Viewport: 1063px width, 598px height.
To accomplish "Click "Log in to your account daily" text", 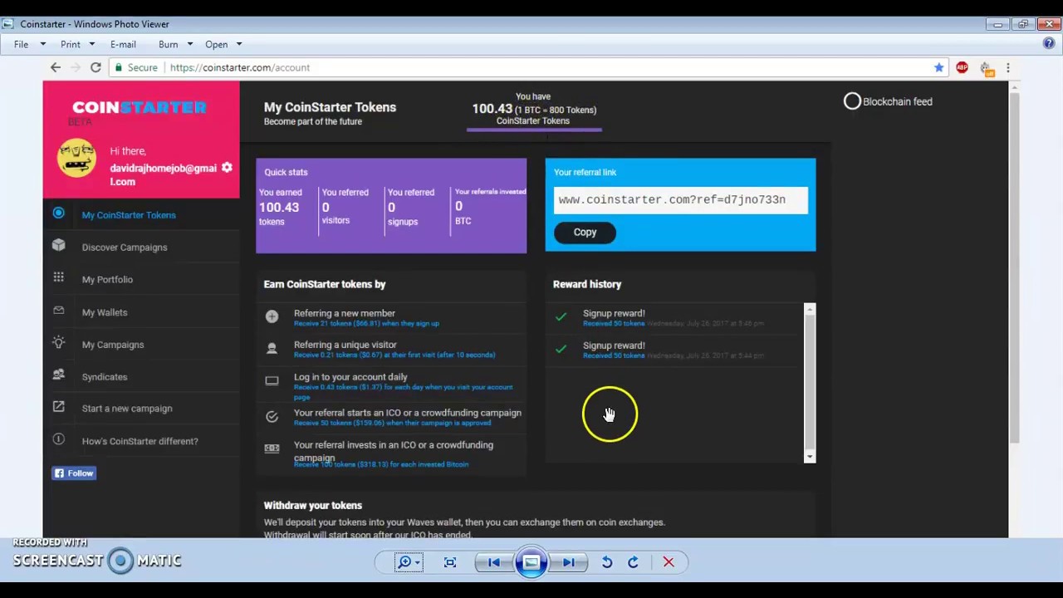I will click(x=350, y=377).
